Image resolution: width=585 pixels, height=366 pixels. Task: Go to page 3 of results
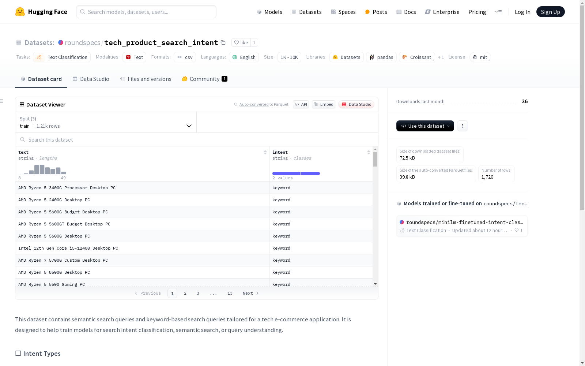198,293
